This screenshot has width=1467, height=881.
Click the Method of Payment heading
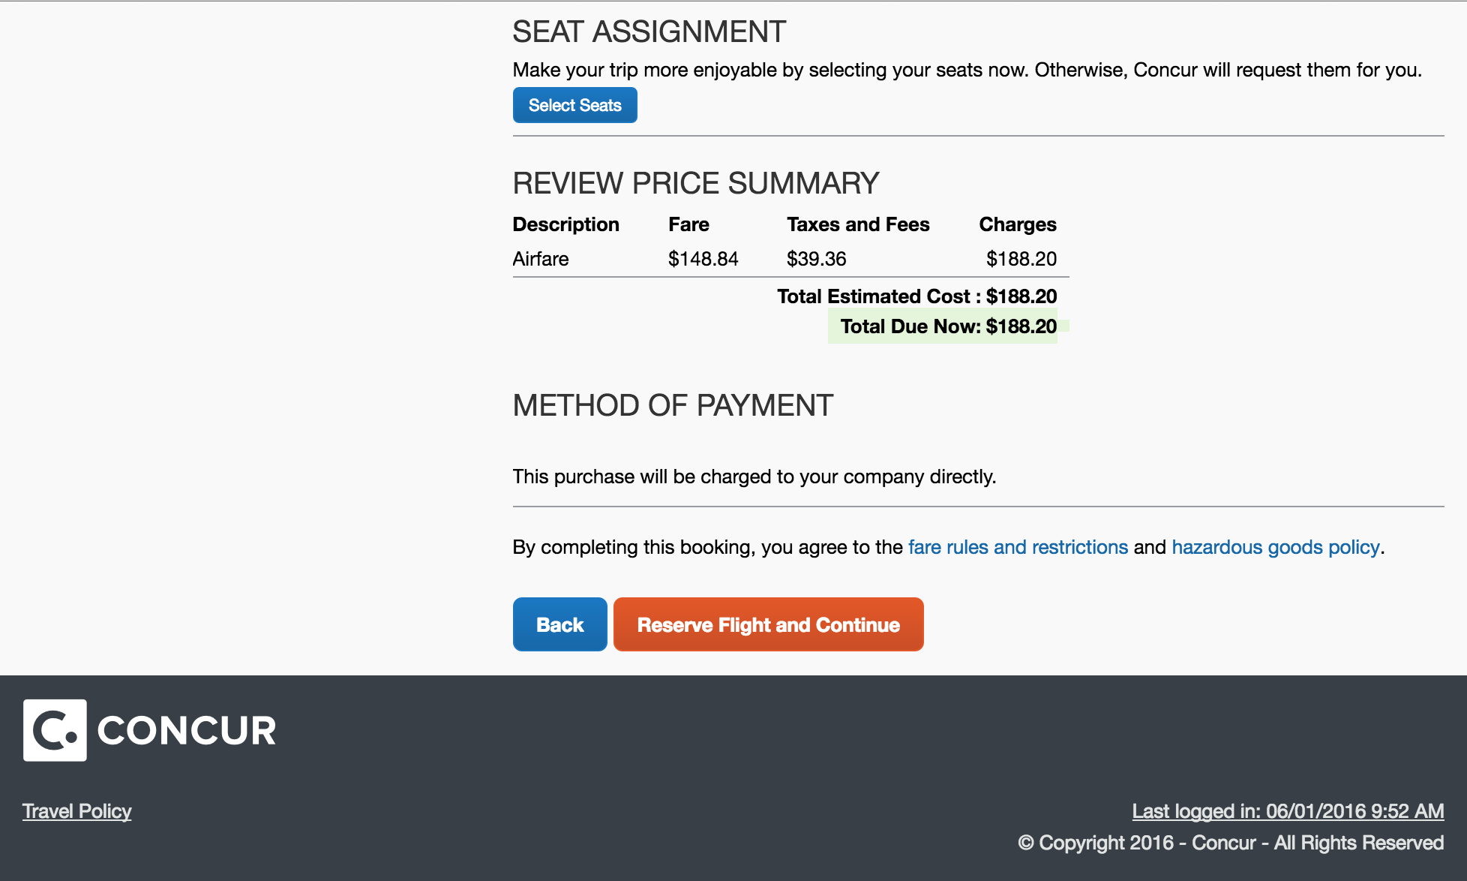pyautogui.click(x=672, y=406)
